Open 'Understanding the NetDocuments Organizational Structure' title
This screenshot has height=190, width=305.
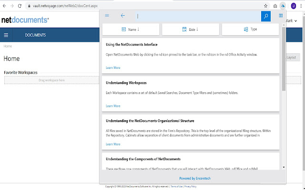(150, 121)
